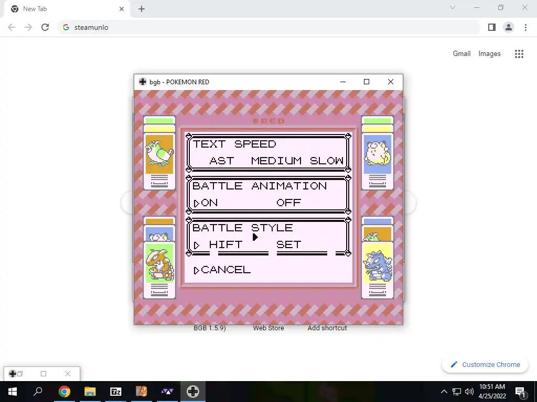Image resolution: width=537 pixels, height=402 pixels.
Task: Choose SHIFT battle style
Action: pyautogui.click(x=225, y=245)
